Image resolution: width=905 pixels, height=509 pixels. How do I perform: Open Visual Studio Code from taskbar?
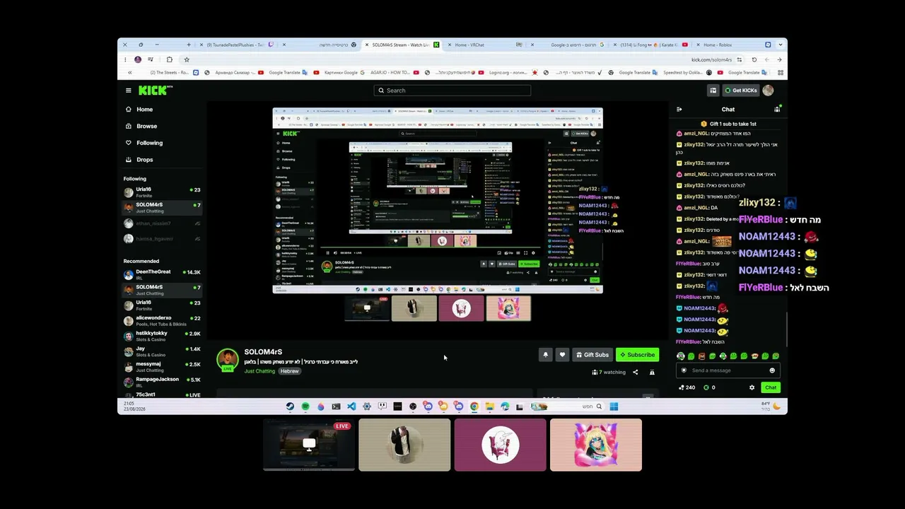point(351,406)
